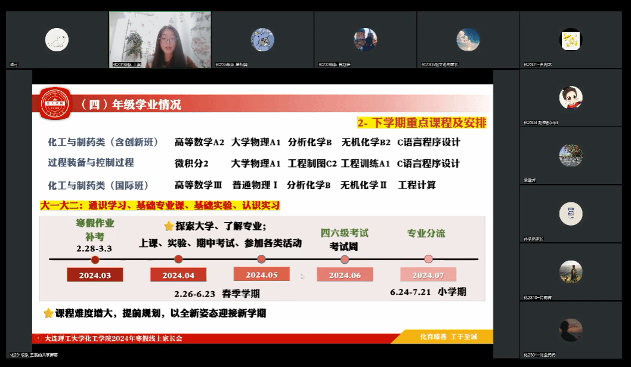Viewport: 631px width, 367px height.
Task: Click the timeline dot above 2024.06
Action: tap(345, 260)
